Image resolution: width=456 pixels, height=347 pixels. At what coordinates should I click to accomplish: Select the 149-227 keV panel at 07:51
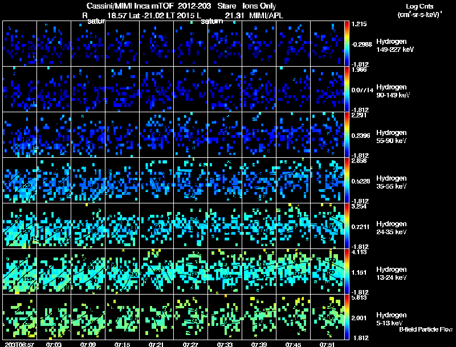pyautogui.click(x=327, y=44)
